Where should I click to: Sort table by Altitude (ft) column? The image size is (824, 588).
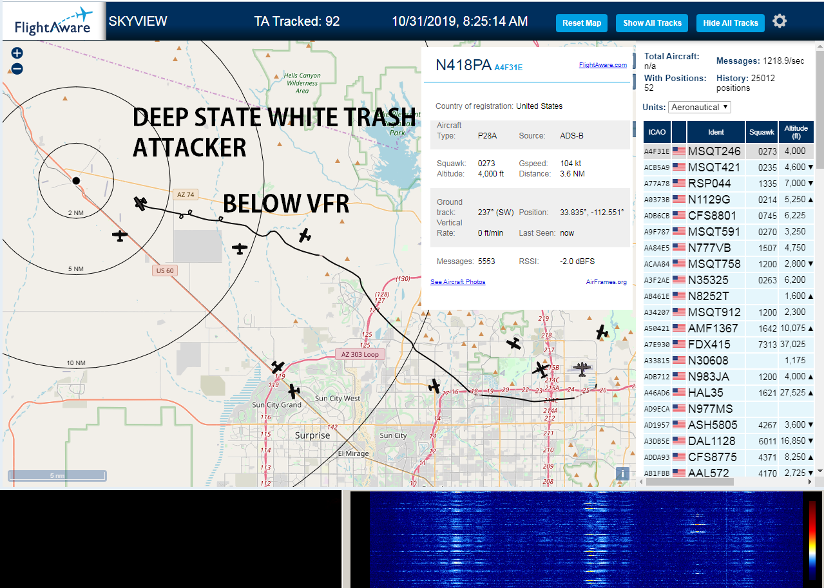[796, 132]
